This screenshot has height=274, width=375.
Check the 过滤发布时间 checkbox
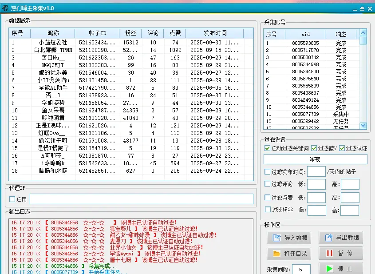tap(267, 172)
